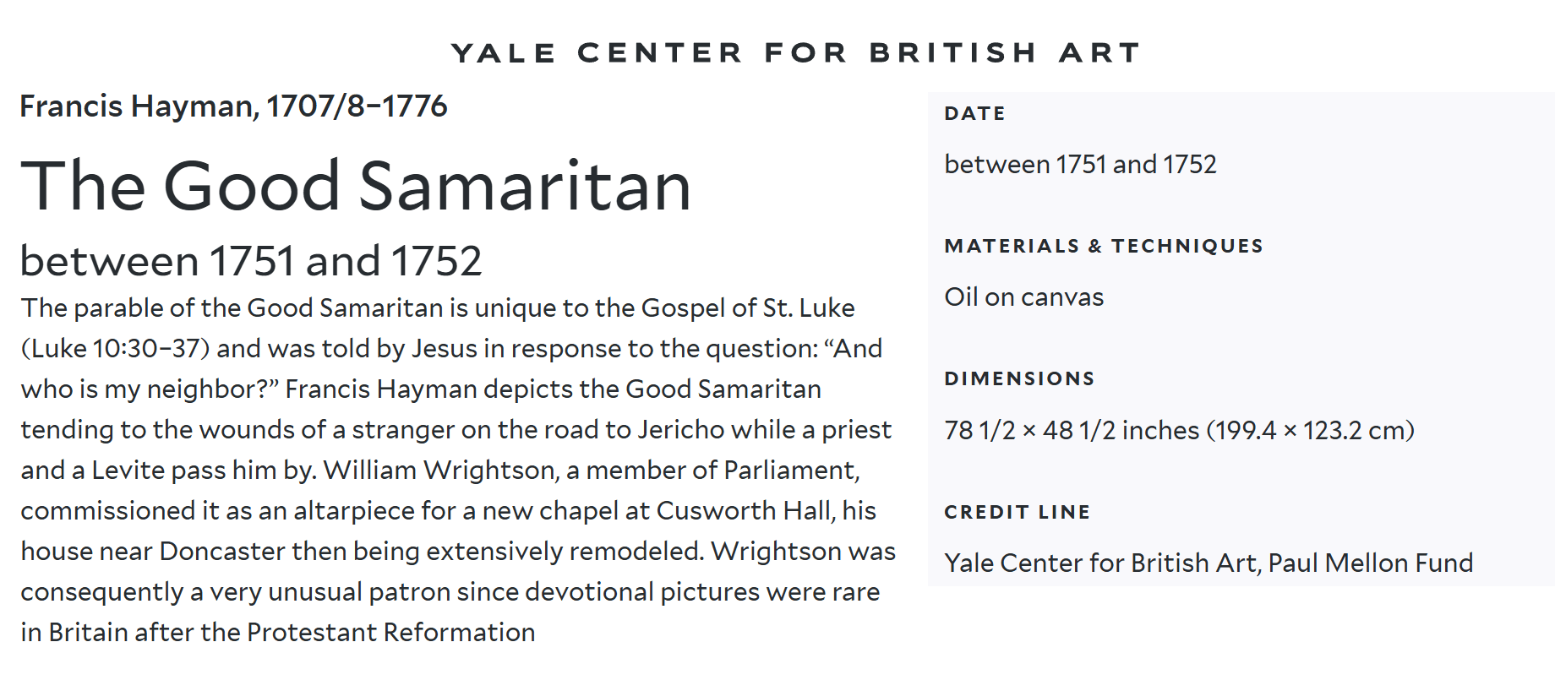The width and height of the screenshot is (1555, 691).
Task: Click the Paul Mellon Fund credit text
Action: pyautogui.click(x=1370, y=563)
